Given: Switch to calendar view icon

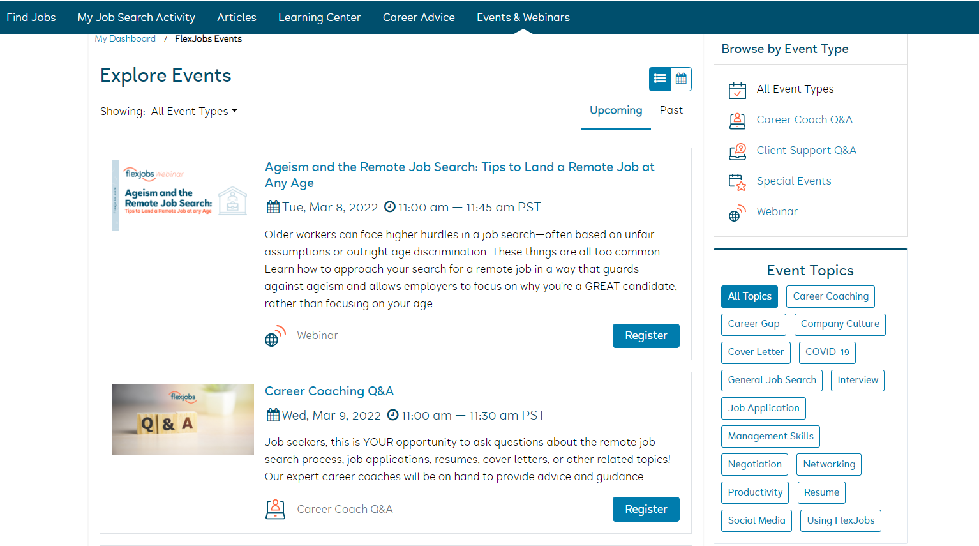Looking at the screenshot, I should 681,79.
